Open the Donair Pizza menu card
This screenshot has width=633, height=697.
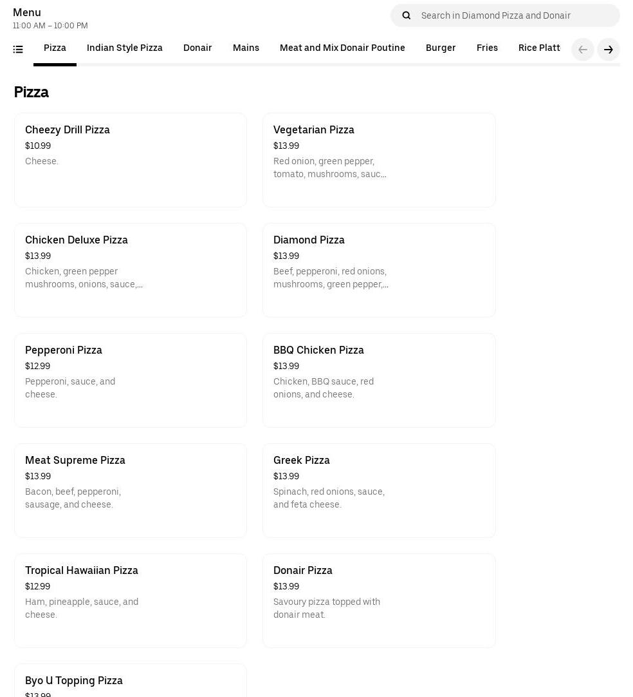click(x=379, y=600)
